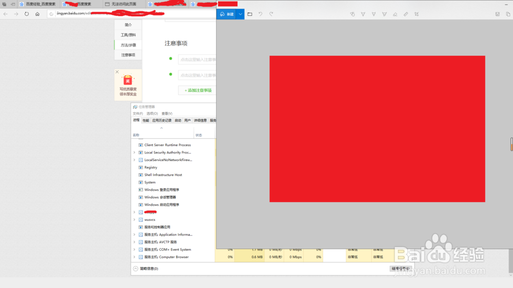Switch to the 详细信息 tab
The width and height of the screenshot is (513, 288).
click(200, 120)
